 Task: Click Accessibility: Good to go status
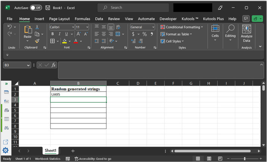pos(93,159)
